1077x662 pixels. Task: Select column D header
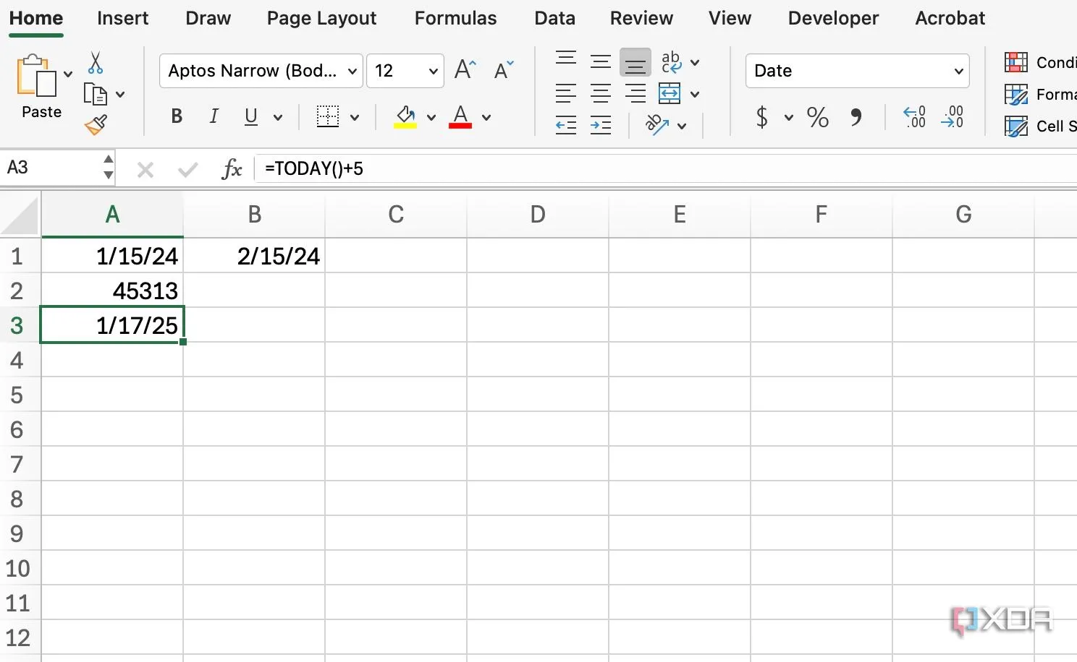pyautogui.click(x=537, y=215)
